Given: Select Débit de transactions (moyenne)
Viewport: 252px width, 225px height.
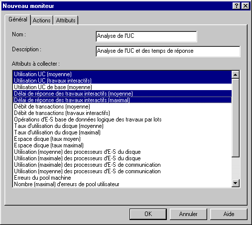Looking at the screenshot, I should 122,107.
